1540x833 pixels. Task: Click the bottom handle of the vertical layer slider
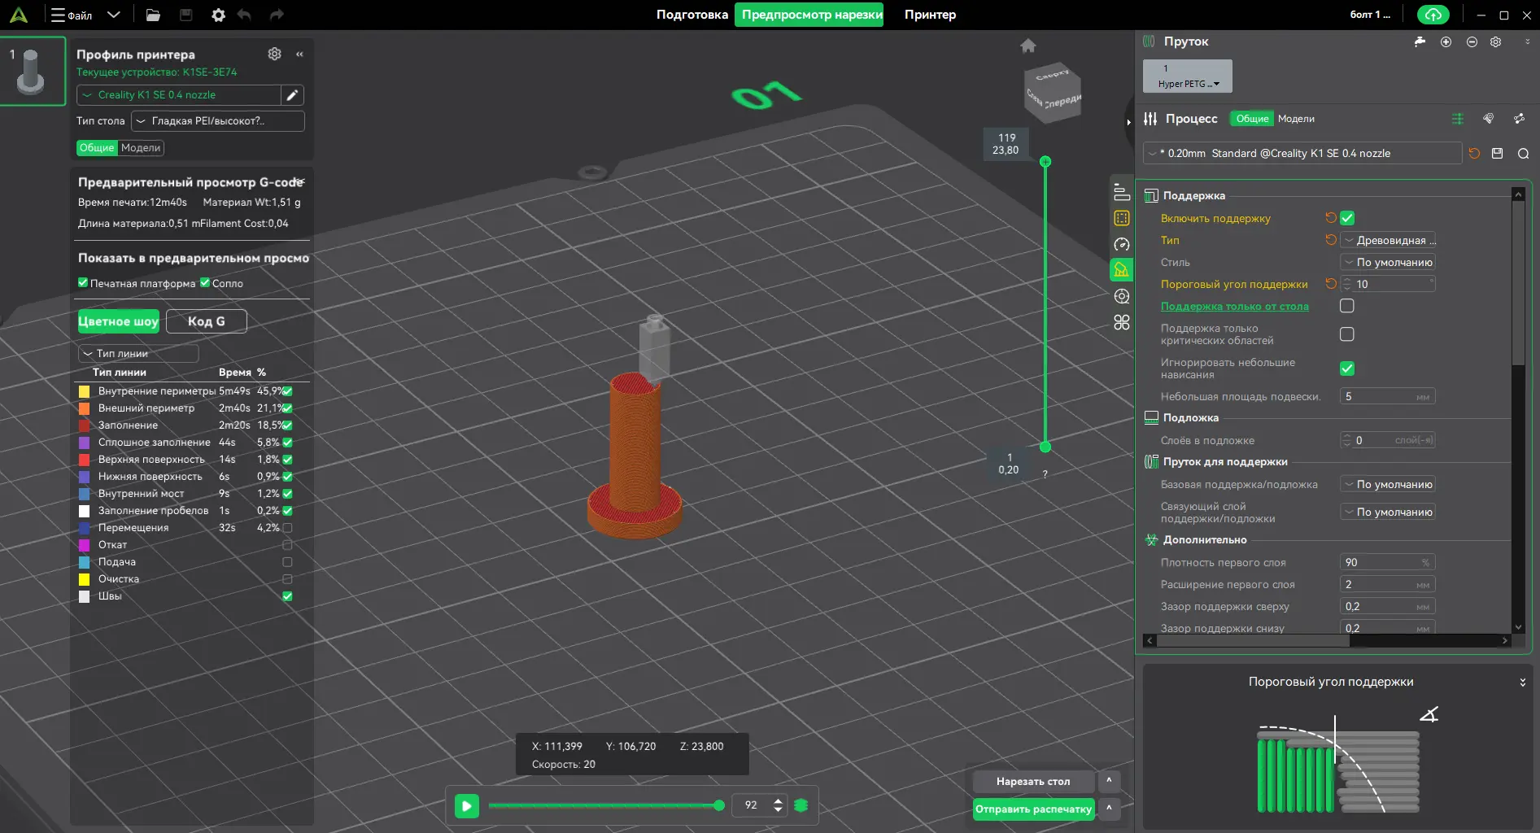(1045, 447)
